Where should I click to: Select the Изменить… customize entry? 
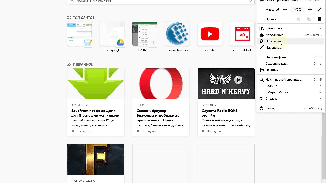(290, 48)
